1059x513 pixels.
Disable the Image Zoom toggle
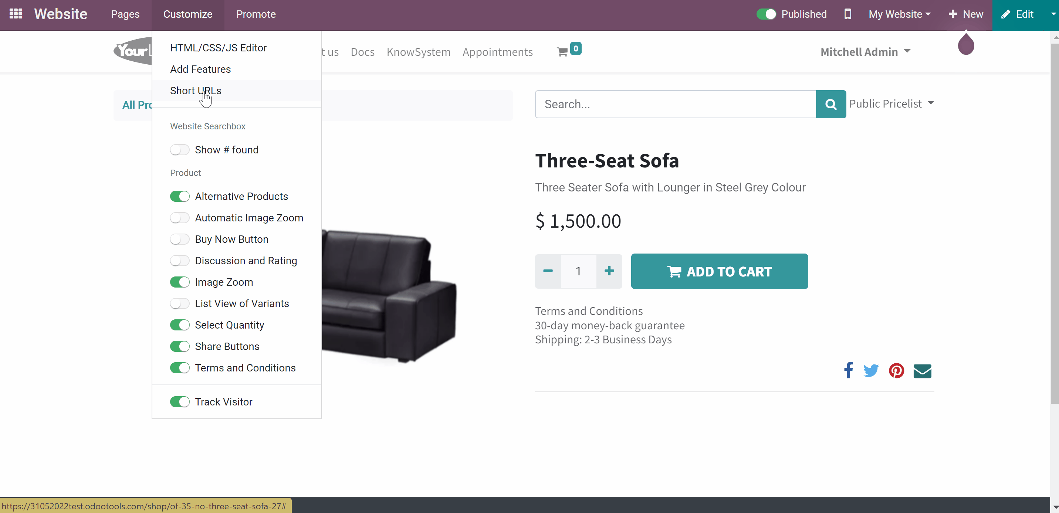180,282
